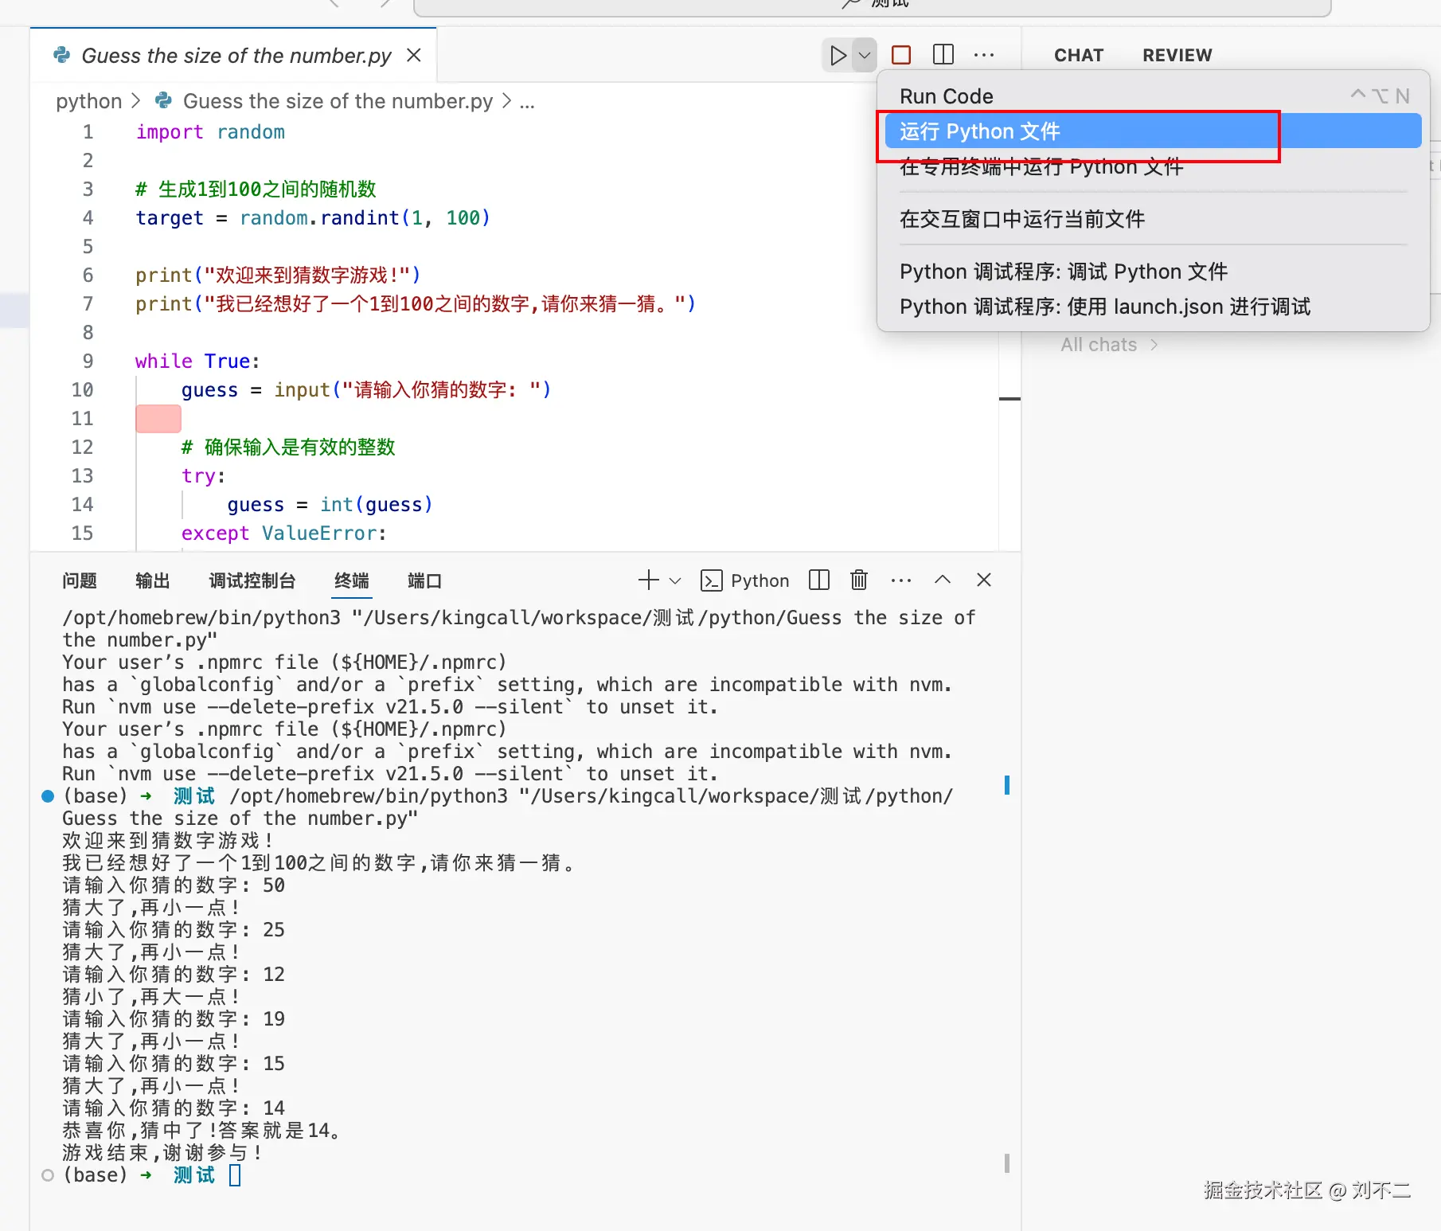Click the Python file icon in the tab
The height and width of the screenshot is (1231, 1441).
[61, 55]
